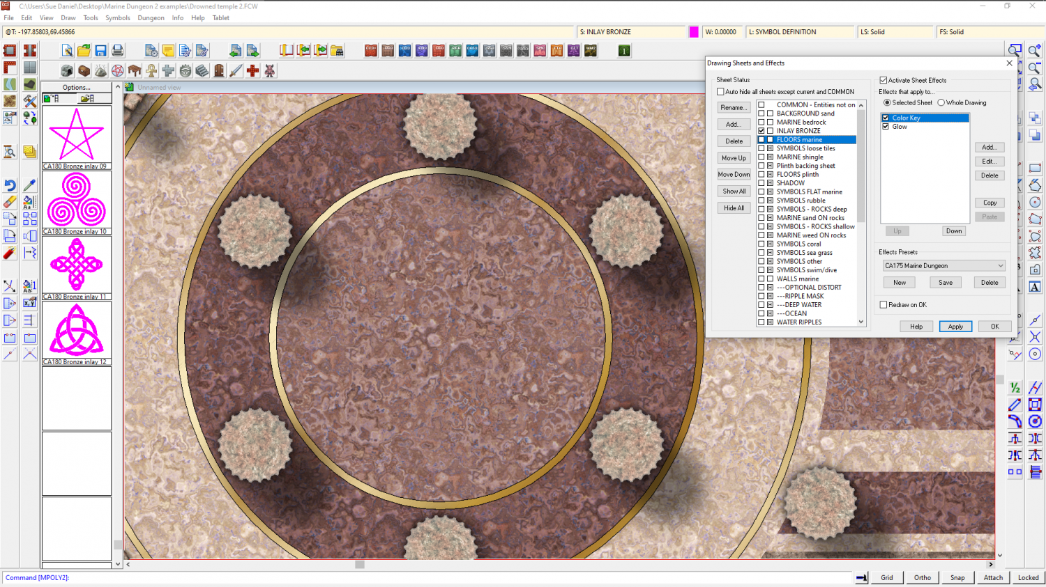Click the Save preset button
Screen dimensions: 1046x587
click(946, 282)
